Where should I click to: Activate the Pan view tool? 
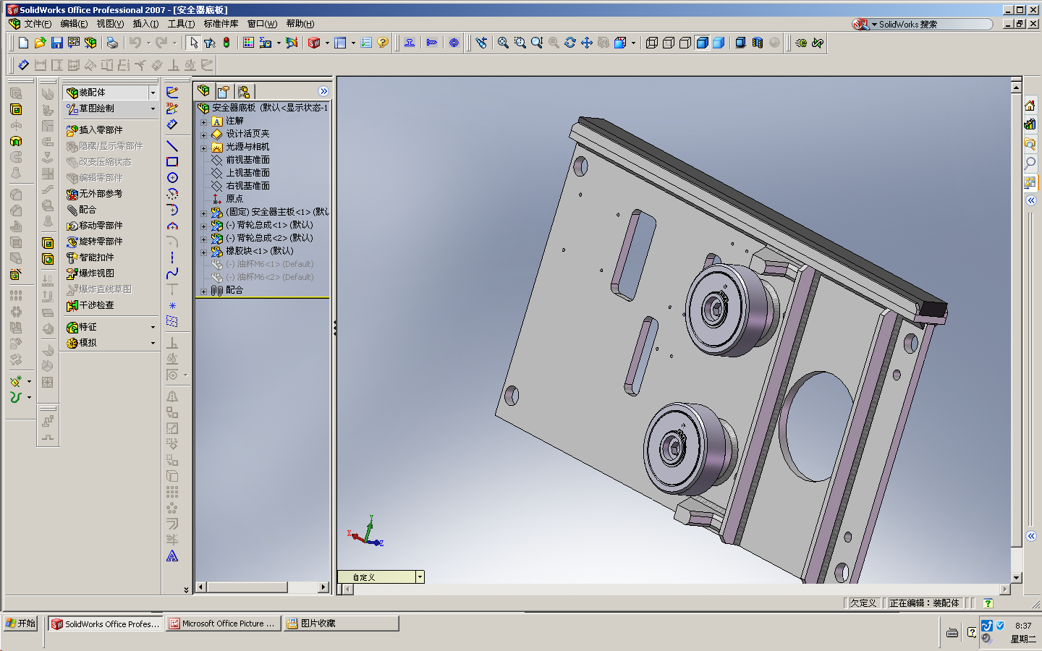pyautogui.click(x=587, y=43)
